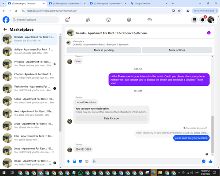Open Jessa conversation in list
The image size is (220, 176).
click(29, 150)
